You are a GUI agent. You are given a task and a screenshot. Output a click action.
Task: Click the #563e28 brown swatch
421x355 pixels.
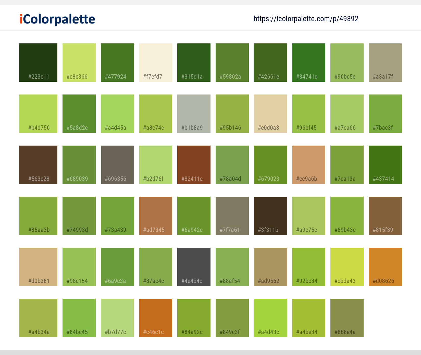coord(38,165)
